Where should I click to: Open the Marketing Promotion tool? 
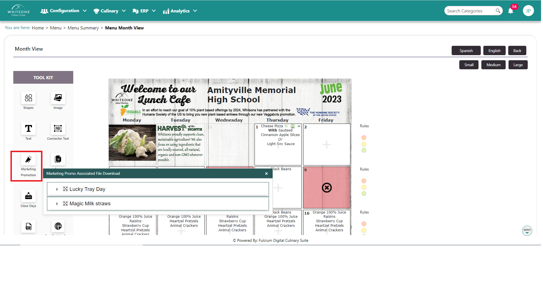[x=28, y=160]
